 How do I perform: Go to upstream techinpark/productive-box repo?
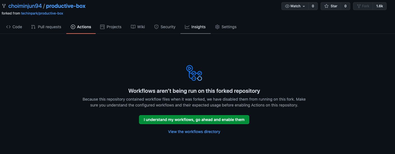(42, 13)
